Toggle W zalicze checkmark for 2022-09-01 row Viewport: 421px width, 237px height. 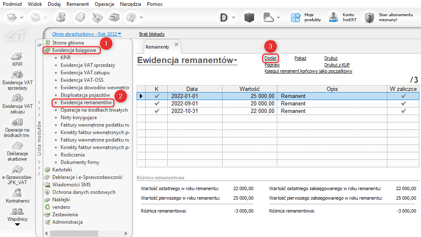click(x=403, y=103)
